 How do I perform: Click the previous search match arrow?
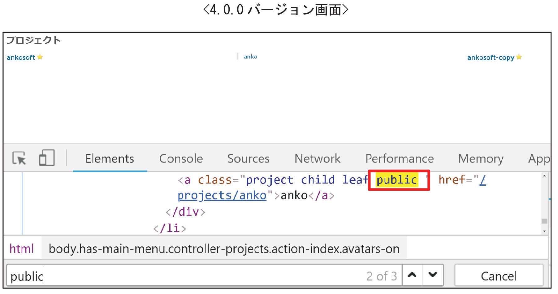point(412,275)
